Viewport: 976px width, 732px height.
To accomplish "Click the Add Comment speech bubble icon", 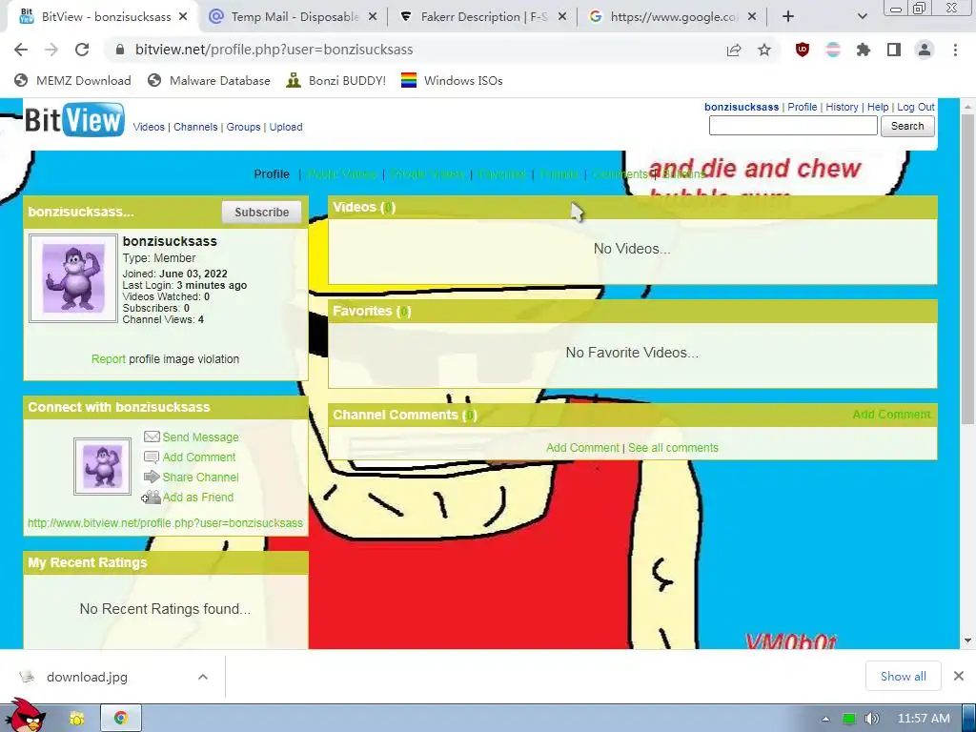I will click(152, 457).
